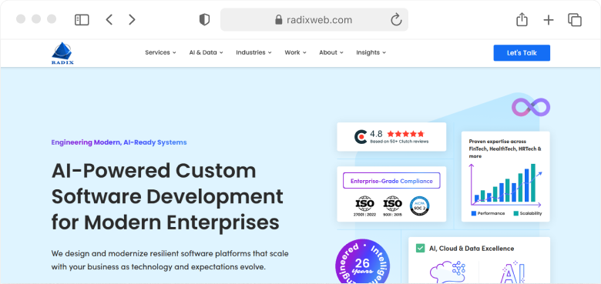This screenshot has height=284, width=601.
Task: Click the 26 years circular badge
Action: click(x=362, y=262)
